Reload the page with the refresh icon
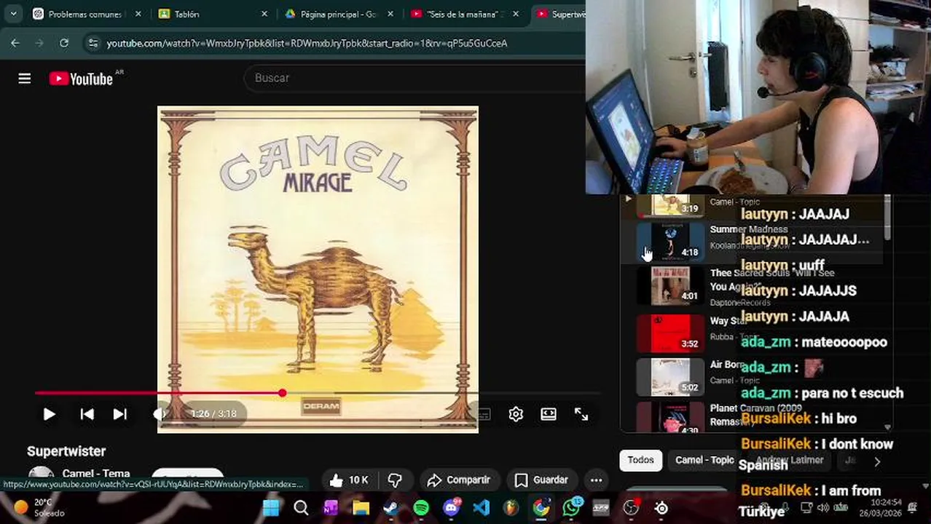The width and height of the screenshot is (931, 524). [x=64, y=43]
